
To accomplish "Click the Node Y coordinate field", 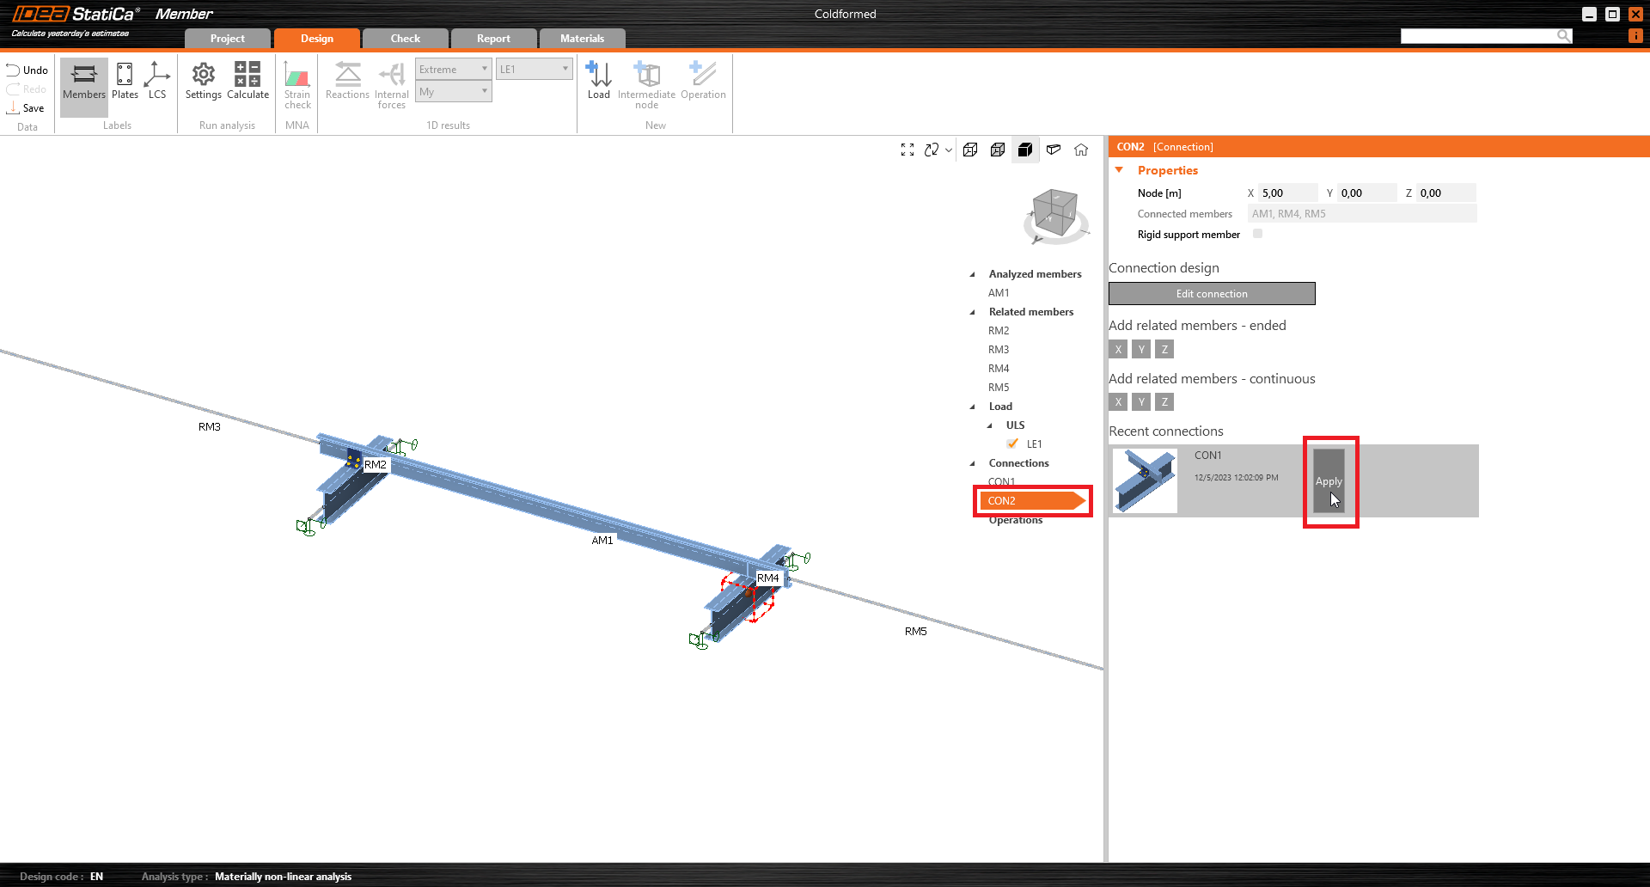I will coord(1366,193).
